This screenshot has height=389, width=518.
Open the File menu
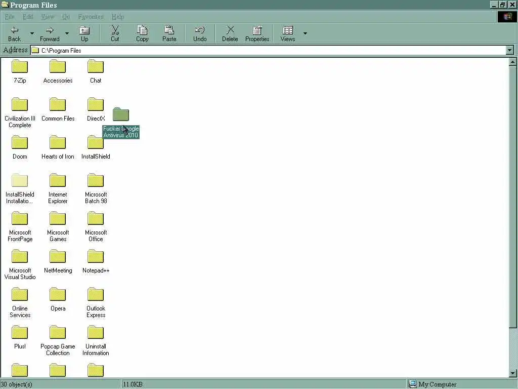point(10,17)
